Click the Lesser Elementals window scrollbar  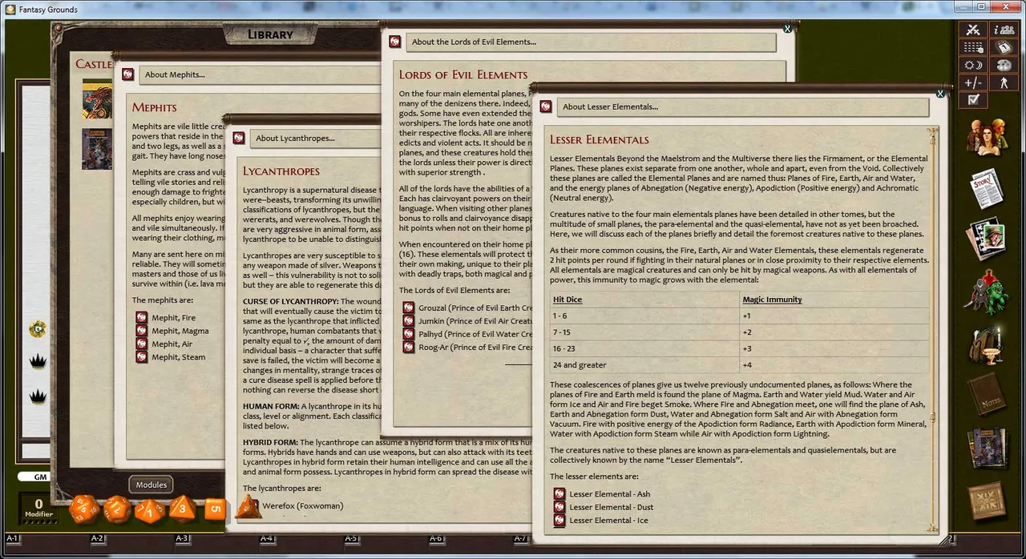(932, 328)
